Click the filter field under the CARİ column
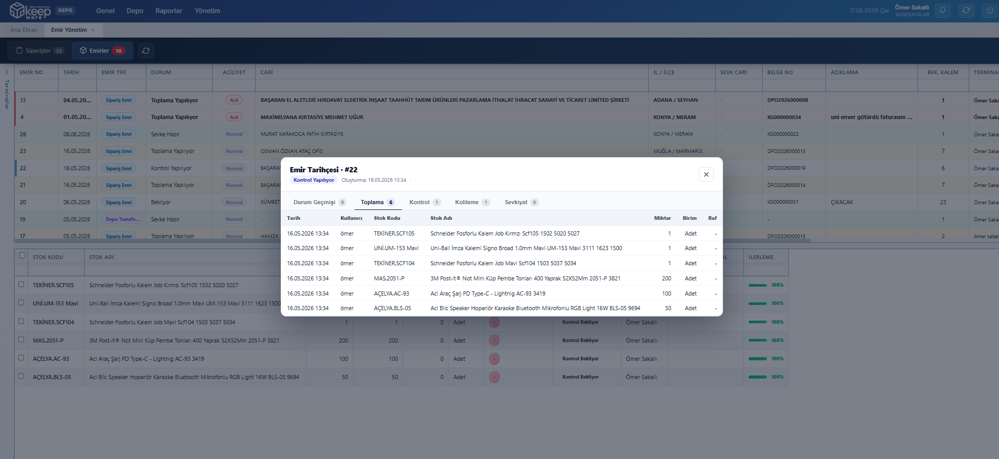 point(452,86)
